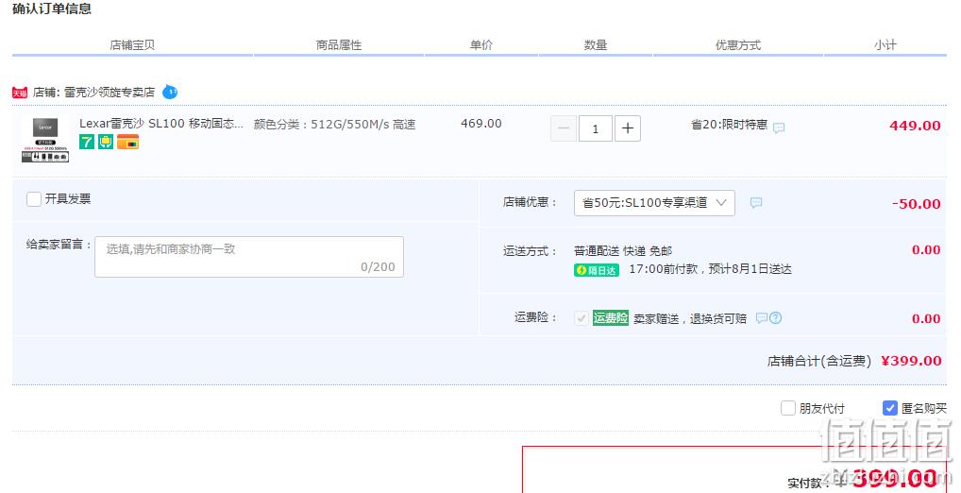Click the comment icon after 退换货可赔

click(x=762, y=318)
